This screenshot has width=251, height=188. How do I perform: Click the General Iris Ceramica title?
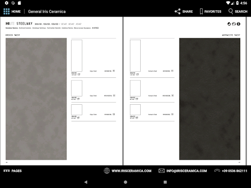pos(47,11)
